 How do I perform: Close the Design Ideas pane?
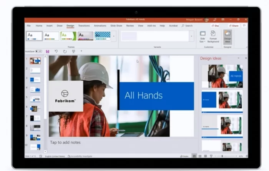click(246, 58)
